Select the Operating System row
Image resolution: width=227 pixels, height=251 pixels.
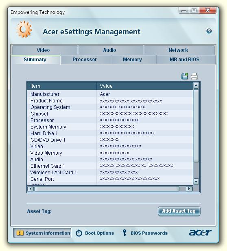point(110,107)
